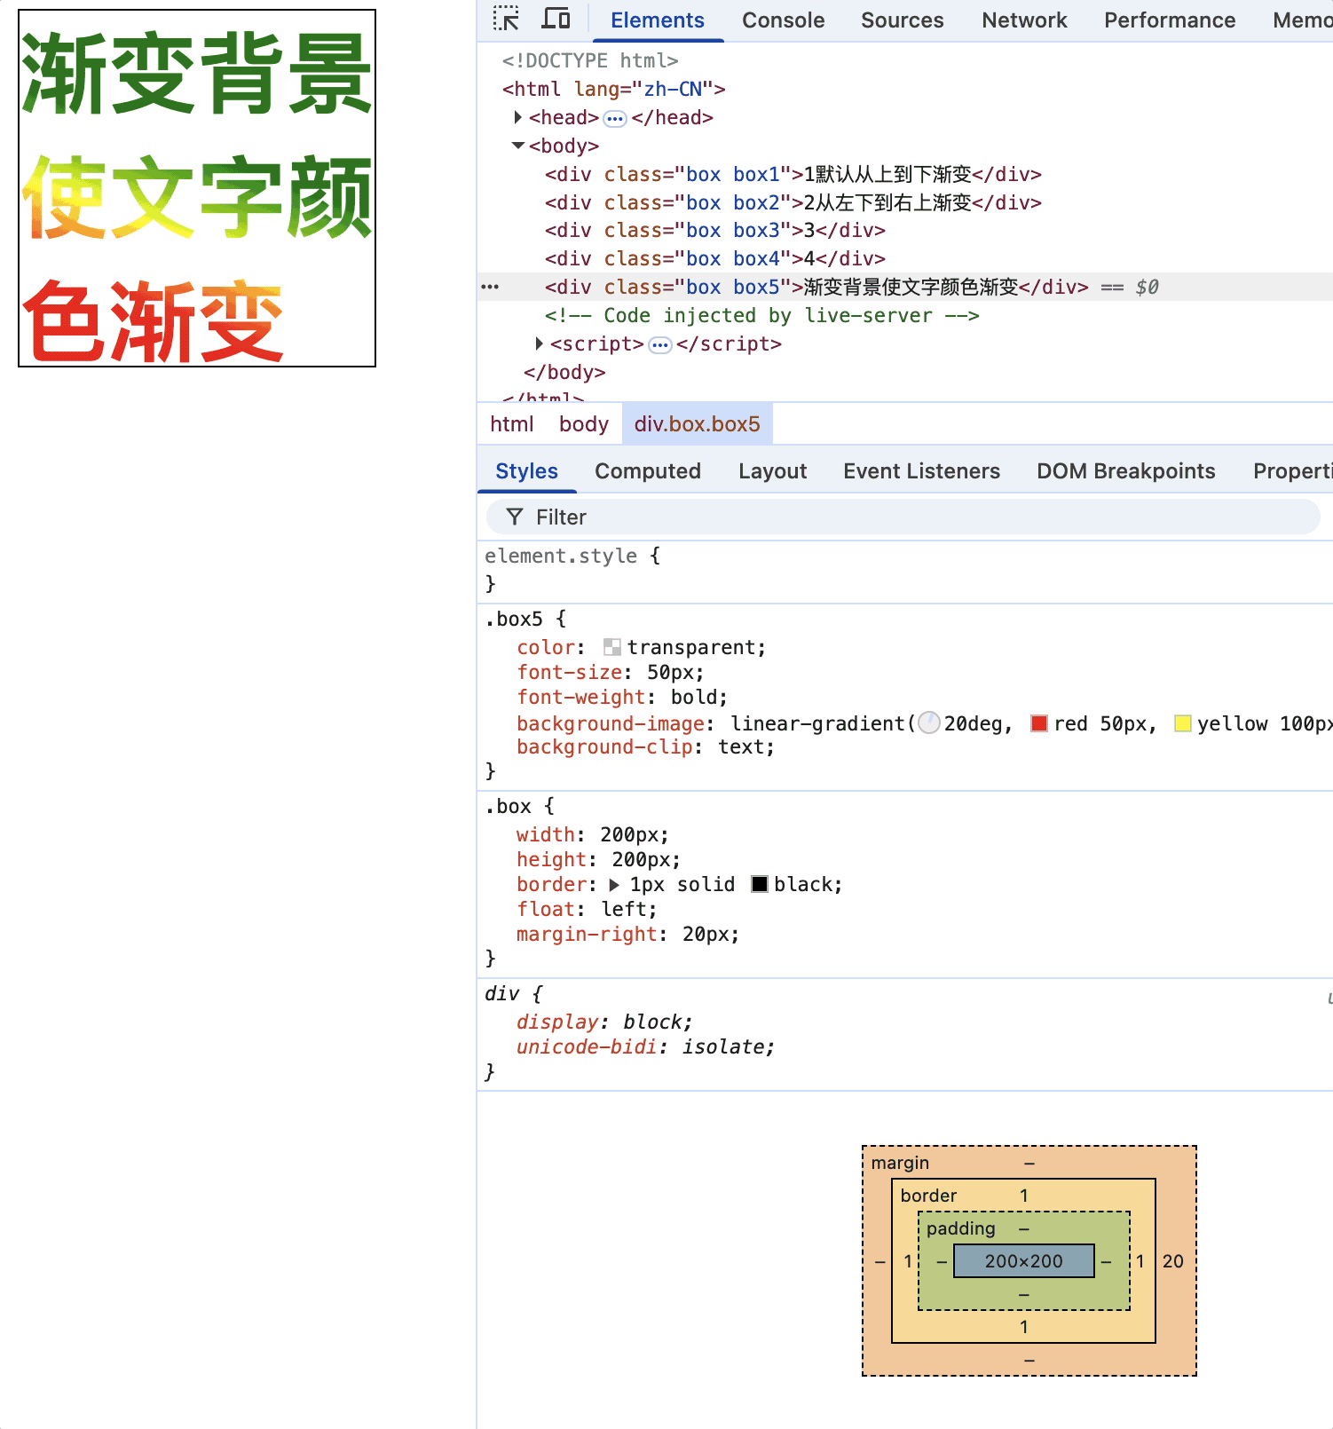Switch to the Sources tab
1333x1429 pixels.
903,20
